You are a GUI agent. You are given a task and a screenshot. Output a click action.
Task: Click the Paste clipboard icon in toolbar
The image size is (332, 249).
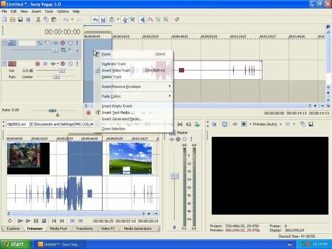coord(54,19)
